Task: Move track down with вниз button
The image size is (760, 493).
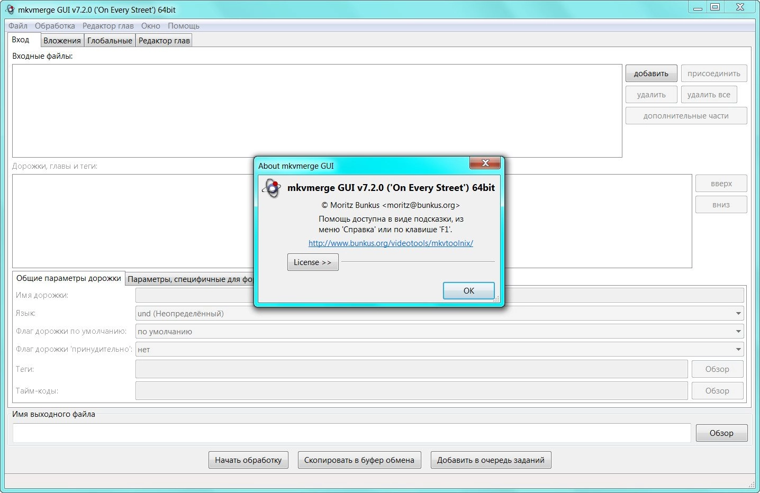Action: [721, 205]
